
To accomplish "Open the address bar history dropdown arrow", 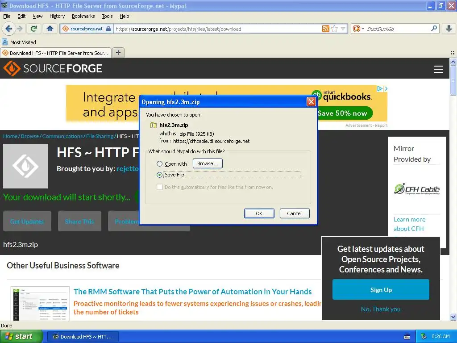I will 343,29.
